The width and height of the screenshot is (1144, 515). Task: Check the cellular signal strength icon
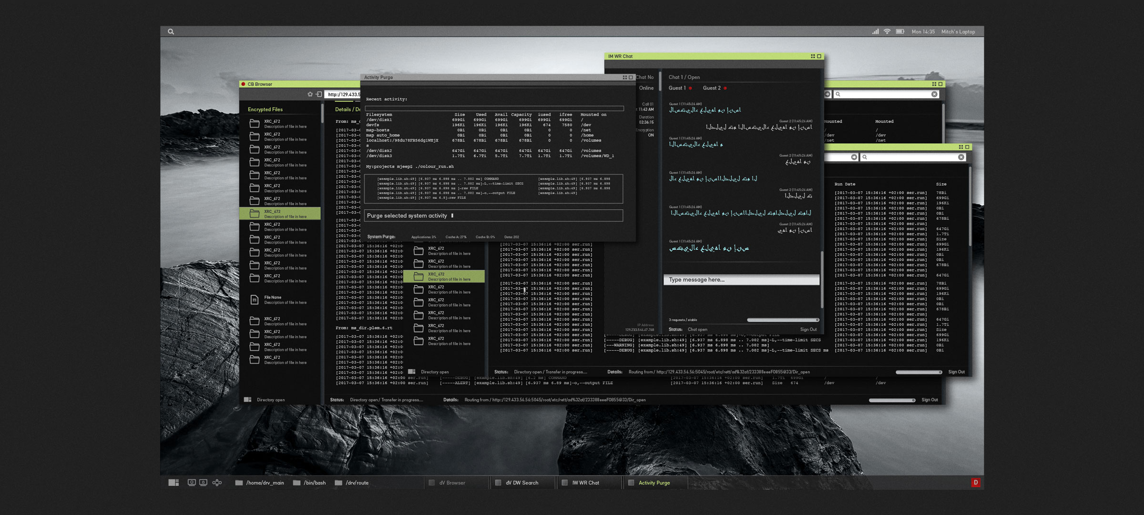(x=875, y=31)
